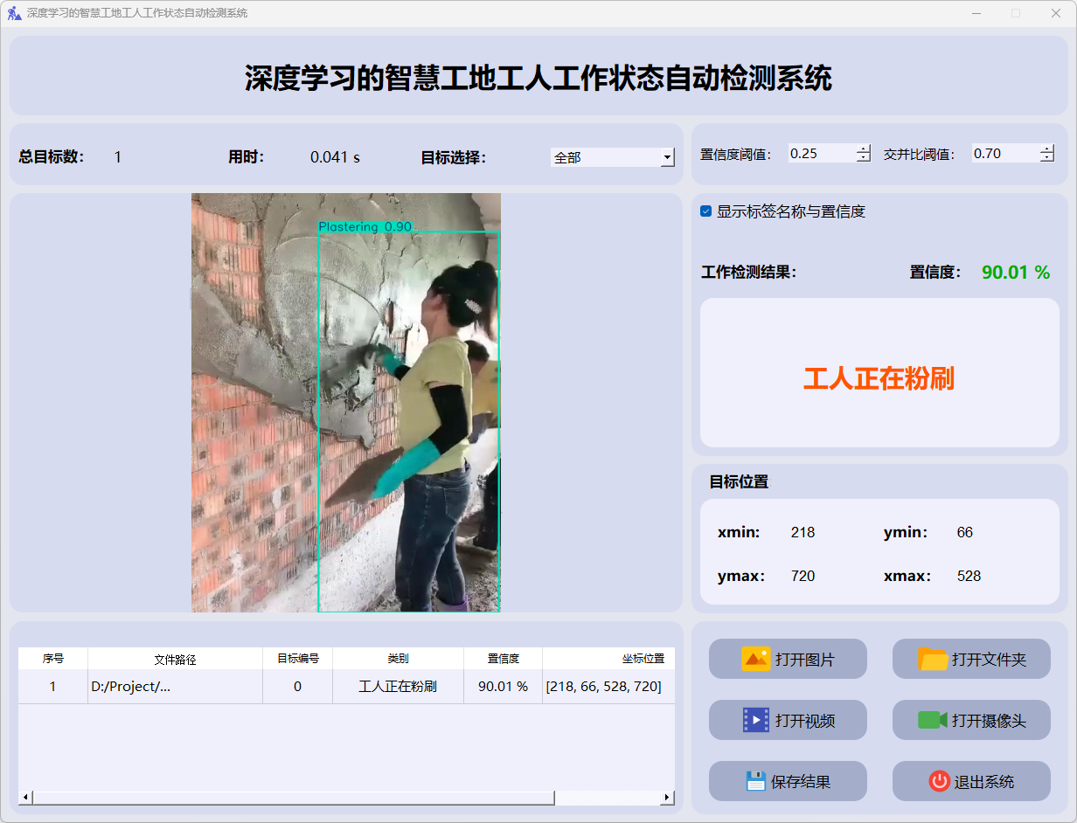Click the film icon on 打开视频
This screenshot has width=1077, height=823.
click(755, 720)
